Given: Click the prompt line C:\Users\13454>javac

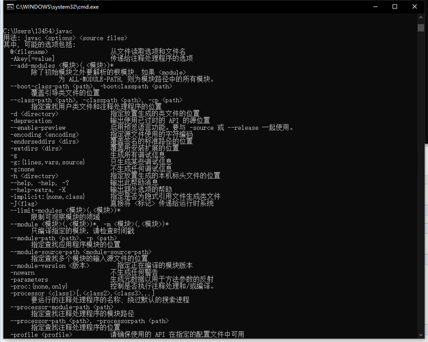Looking at the screenshot, I should pos(38,31).
